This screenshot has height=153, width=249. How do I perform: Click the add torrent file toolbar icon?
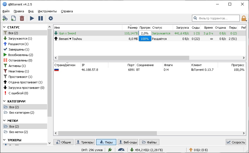point(13,18)
